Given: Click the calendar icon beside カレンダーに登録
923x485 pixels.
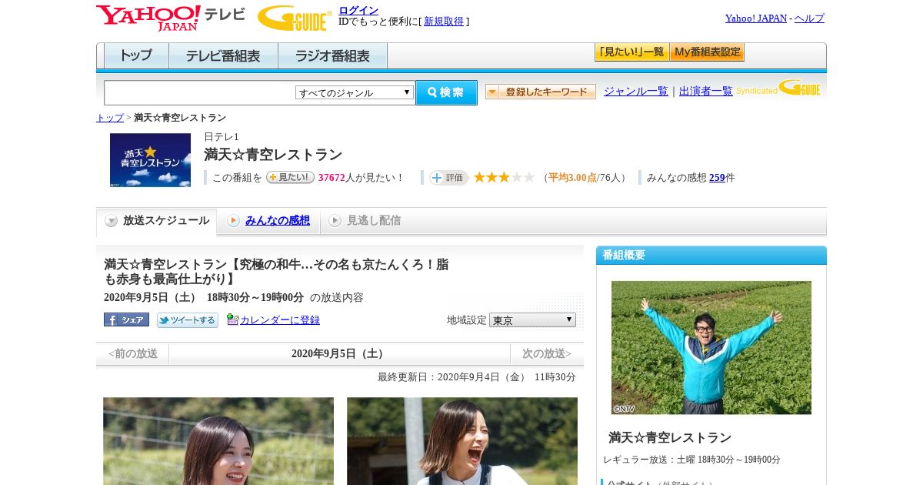Looking at the screenshot, I should [x=233, y=319].
